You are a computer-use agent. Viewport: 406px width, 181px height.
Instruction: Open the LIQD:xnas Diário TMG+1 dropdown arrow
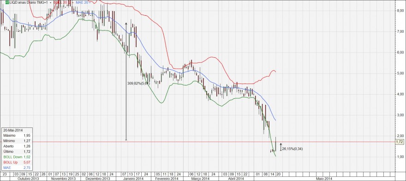[x=50, y=3]
